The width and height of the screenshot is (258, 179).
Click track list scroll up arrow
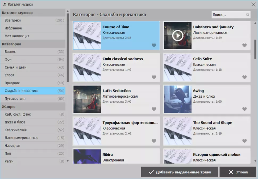click(x=255, y=23)
